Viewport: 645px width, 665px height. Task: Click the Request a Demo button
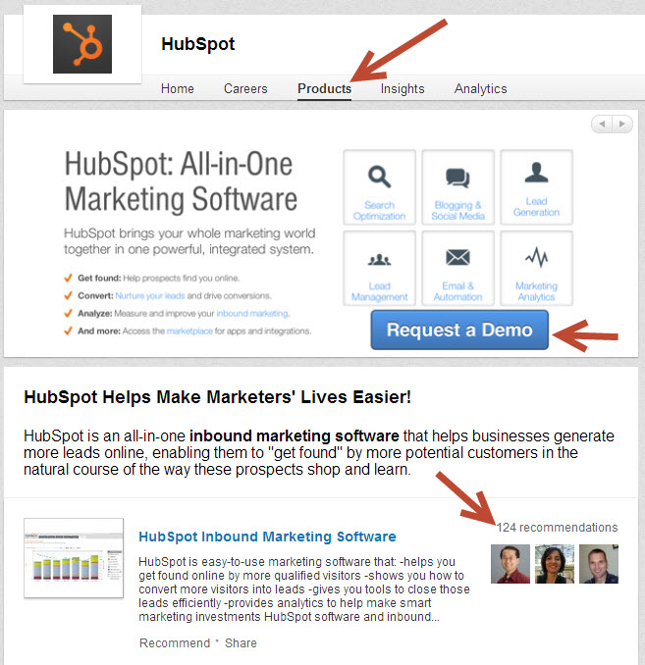(459, 330)
